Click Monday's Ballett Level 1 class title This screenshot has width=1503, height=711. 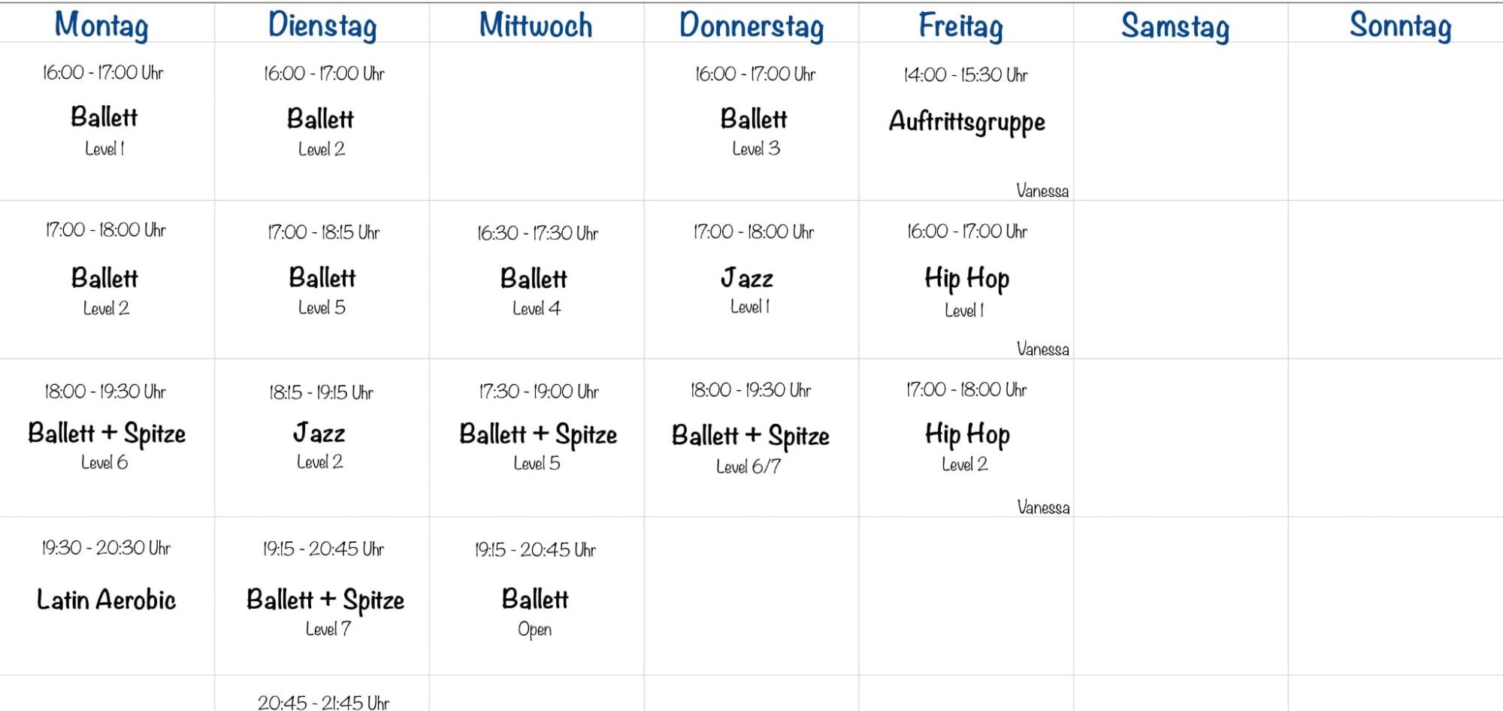104,117
